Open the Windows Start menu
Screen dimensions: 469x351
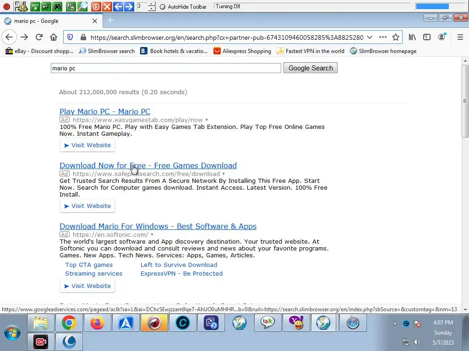(x=12, y=333)
